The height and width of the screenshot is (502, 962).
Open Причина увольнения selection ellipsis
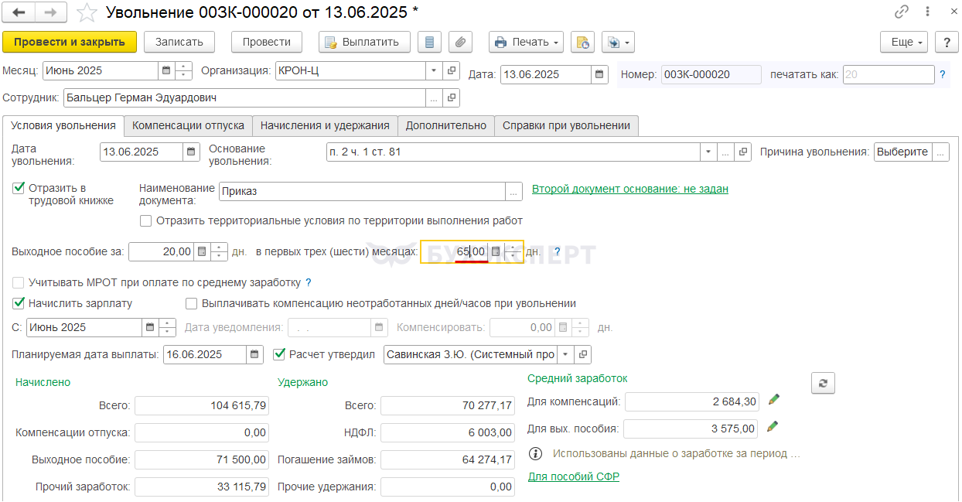(940, 152)
